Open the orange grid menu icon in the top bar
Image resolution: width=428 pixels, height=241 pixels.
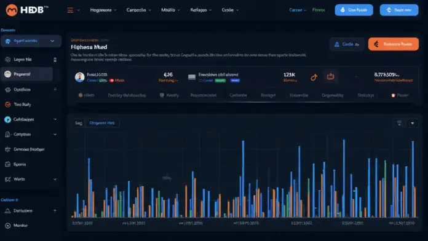(71, 10)
